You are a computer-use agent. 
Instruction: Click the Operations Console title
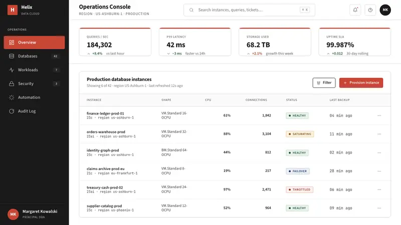pyautogui.click(x=105, y=7)
